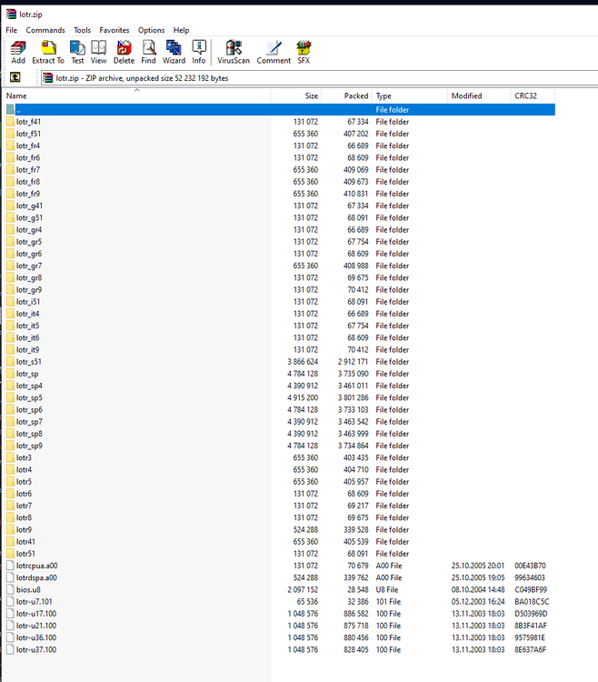Select the lotr_sp row

[x=280, y=374]
